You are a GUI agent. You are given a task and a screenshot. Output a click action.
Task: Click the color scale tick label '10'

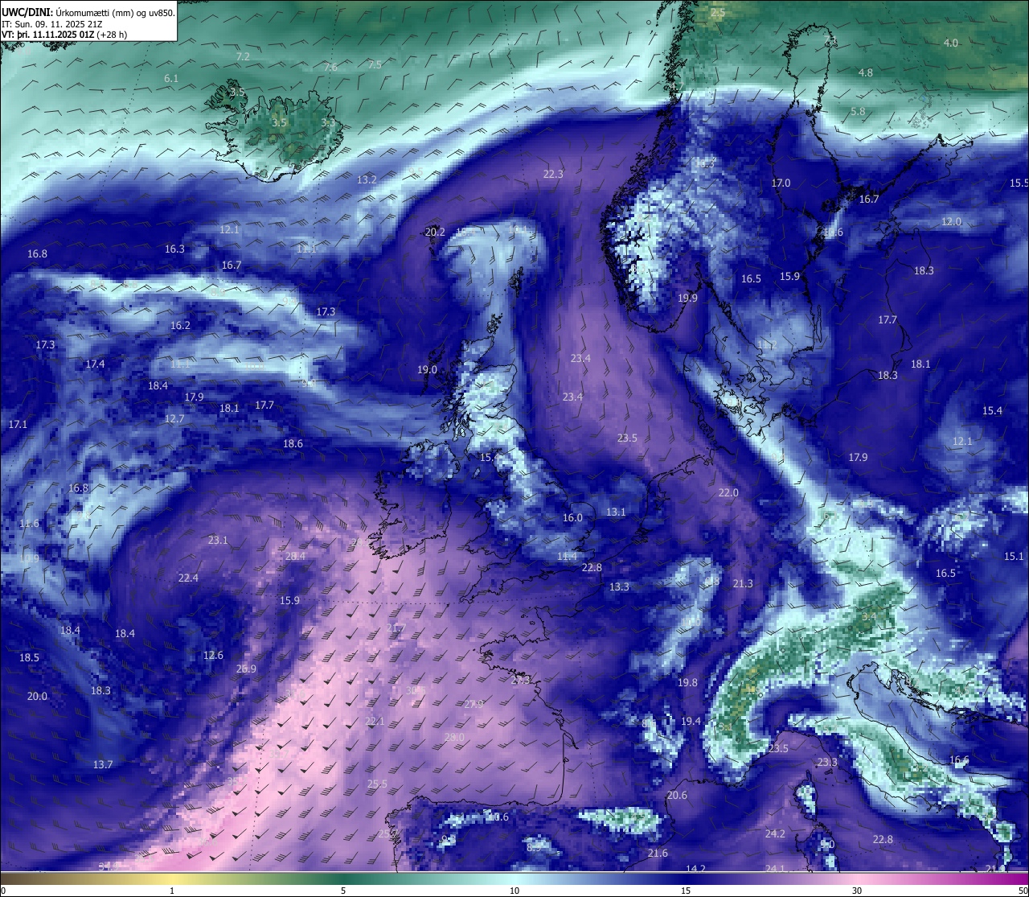click(514, 891)
